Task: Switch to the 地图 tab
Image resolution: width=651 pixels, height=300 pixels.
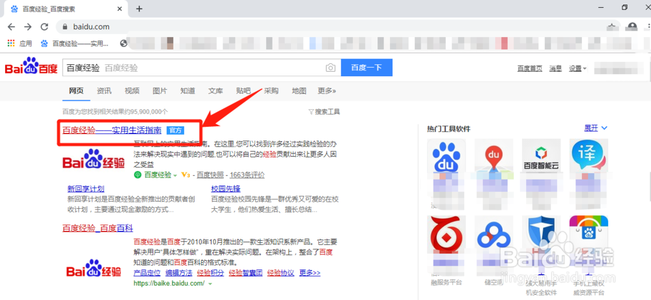Action: click(x=299, y=91)
